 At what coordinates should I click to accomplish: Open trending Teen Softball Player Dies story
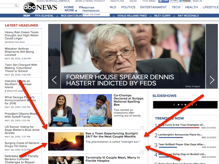coord(182,144)
